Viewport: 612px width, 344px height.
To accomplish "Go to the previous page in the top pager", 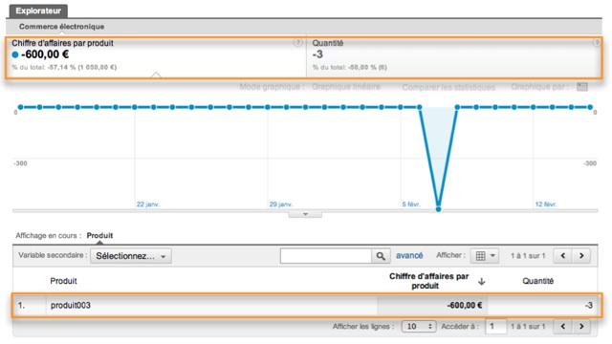I will [563, 256].
